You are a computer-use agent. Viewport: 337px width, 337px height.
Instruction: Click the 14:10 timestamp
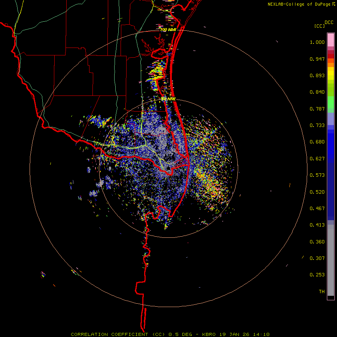click(262, 334)
